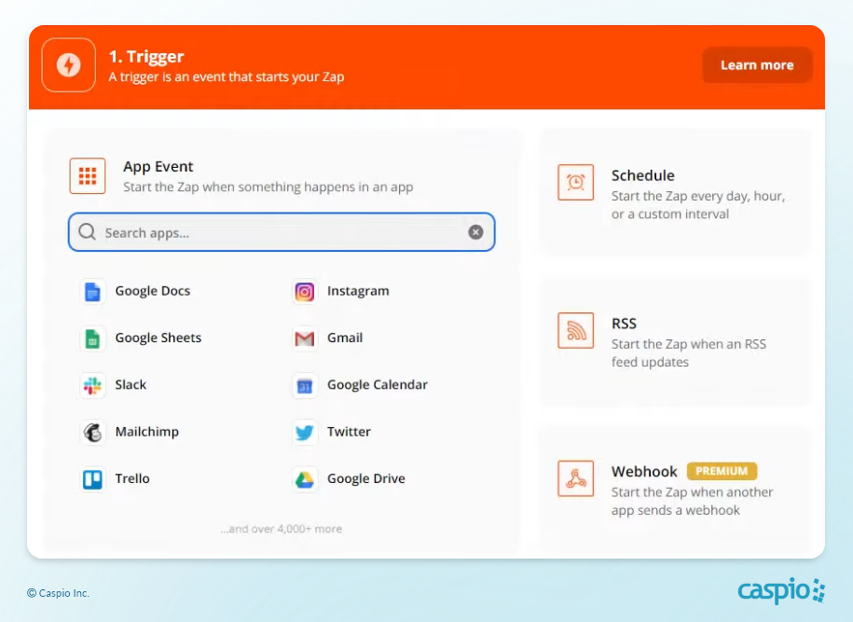Pick the Google Drive icon
Screen dimensions: 853x622
[x=304, y=479]
